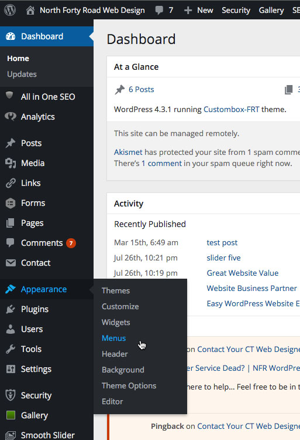Go to Home under Dashboard
This screenshot has height=440, width=300.
[18, 58]
